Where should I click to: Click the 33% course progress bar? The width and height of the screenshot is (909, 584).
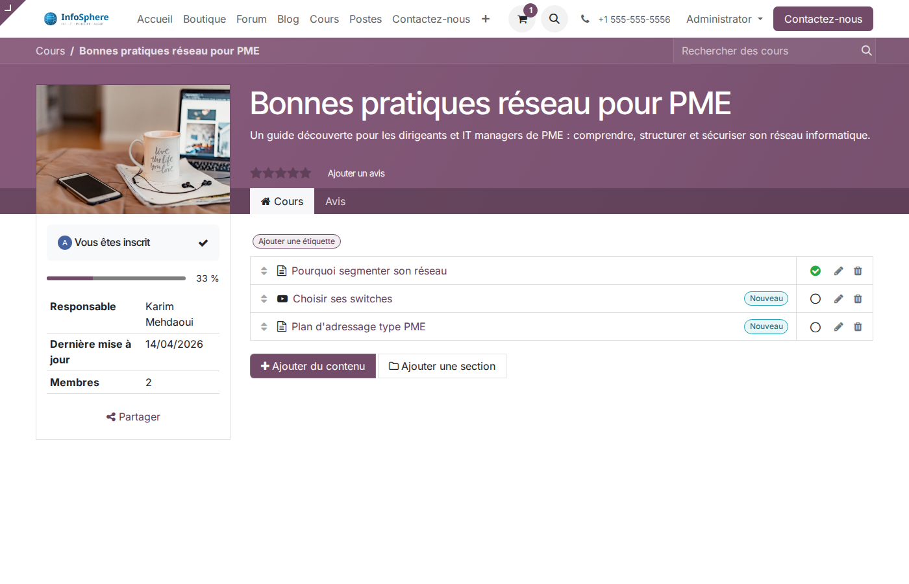pyautogui.click(x=116, y=278)
